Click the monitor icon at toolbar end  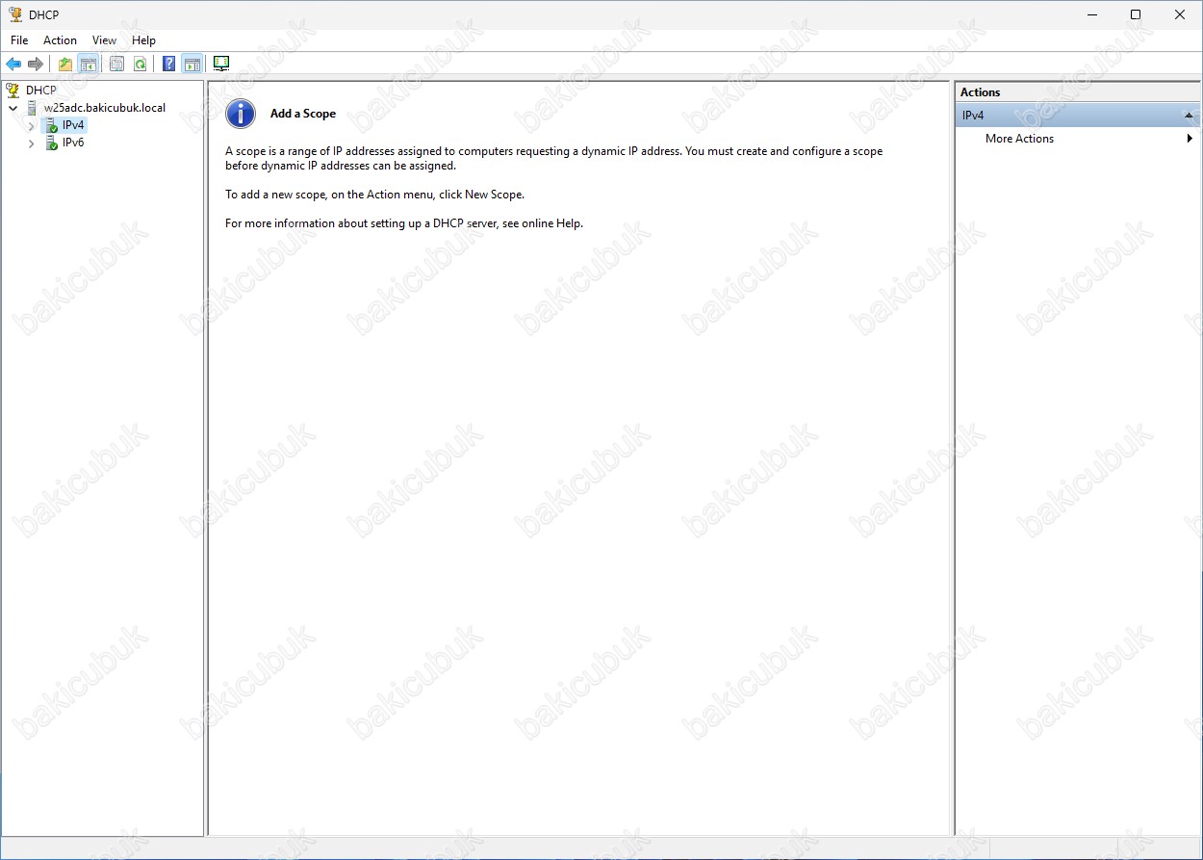coord(221,64)
